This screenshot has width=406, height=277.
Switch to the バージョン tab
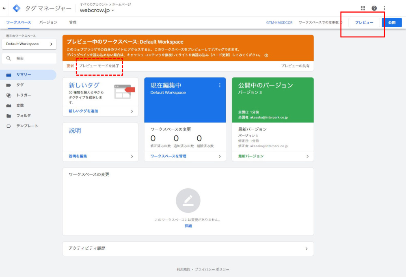tap(48, 22)
